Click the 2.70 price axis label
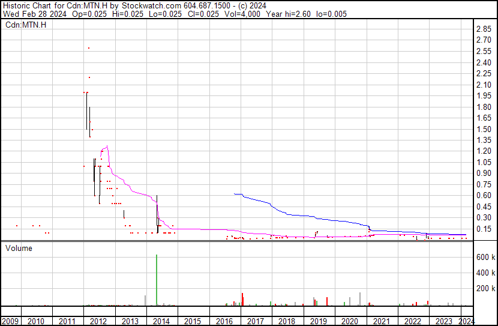 pyautogui.click(x=484, y=40)
